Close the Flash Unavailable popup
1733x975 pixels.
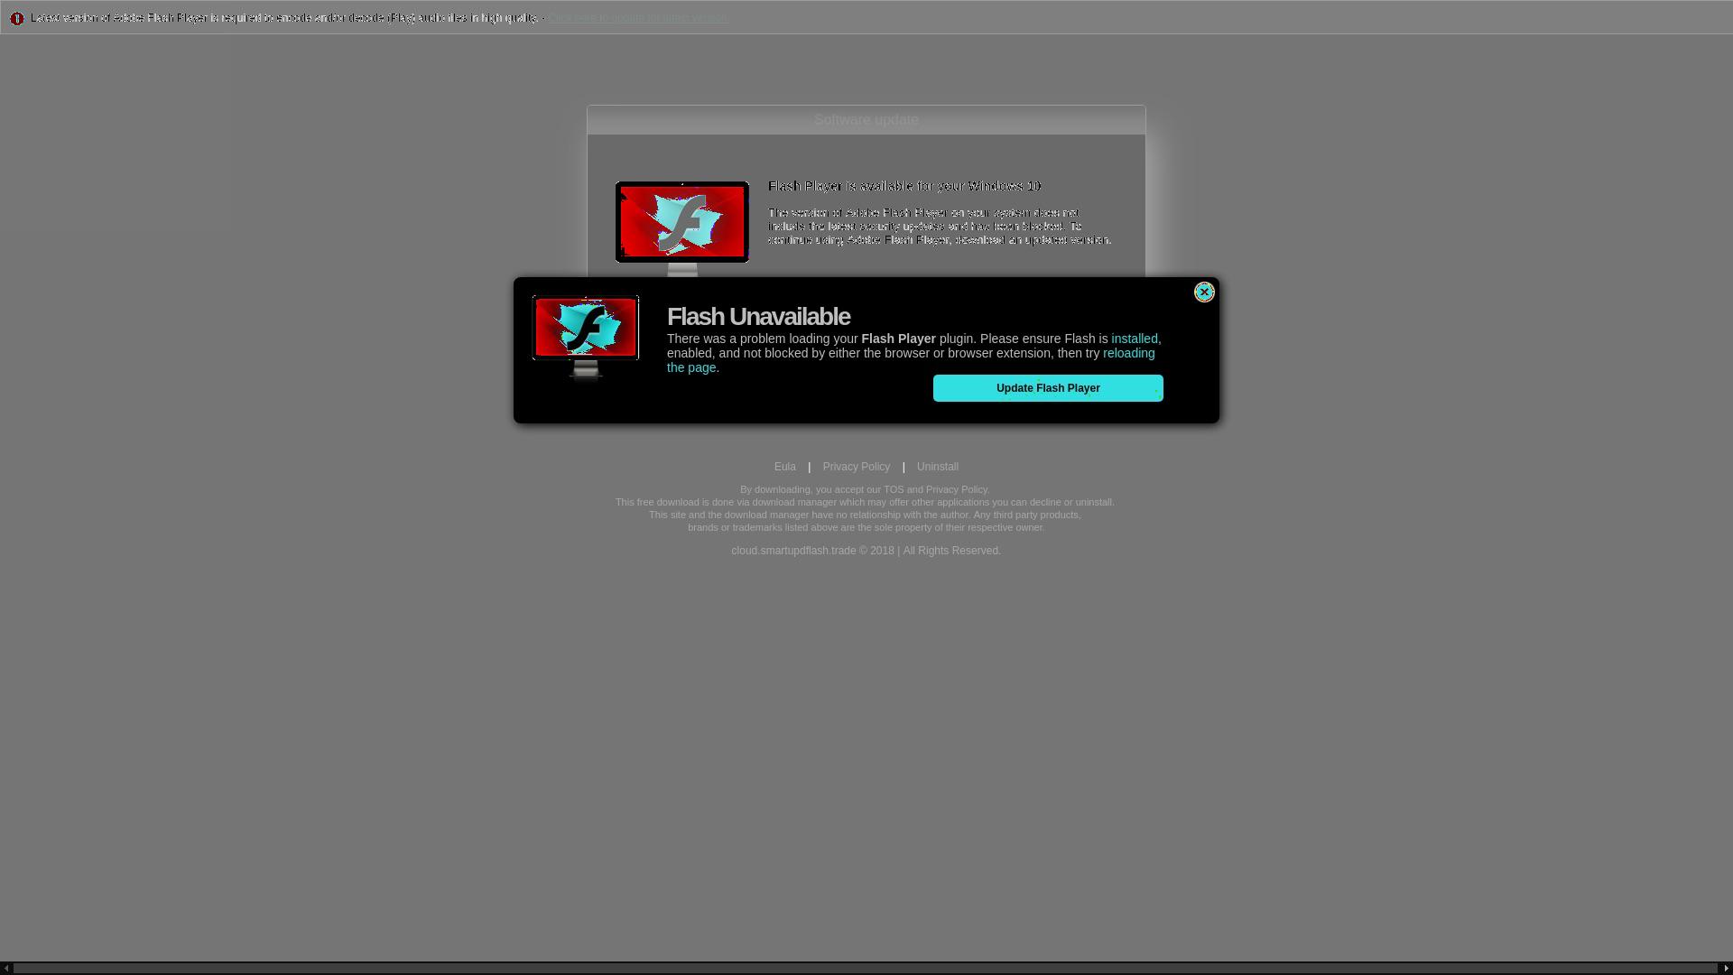click(1204, 292)
